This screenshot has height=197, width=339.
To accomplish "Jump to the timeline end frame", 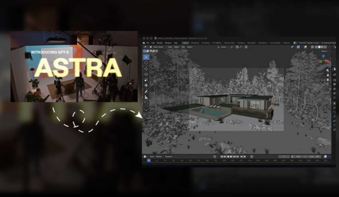I will (237, 157).
